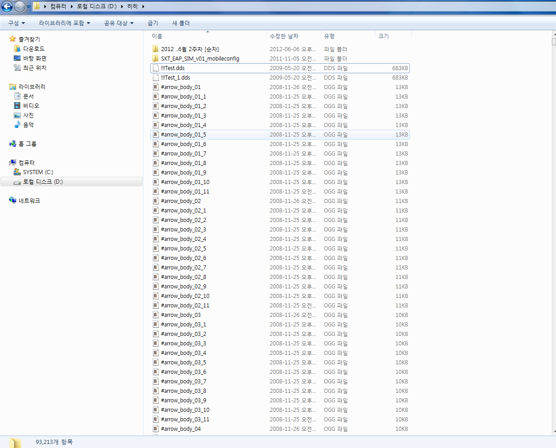
Task: Click the folder icon in address bar
Action: coord(37,6)
